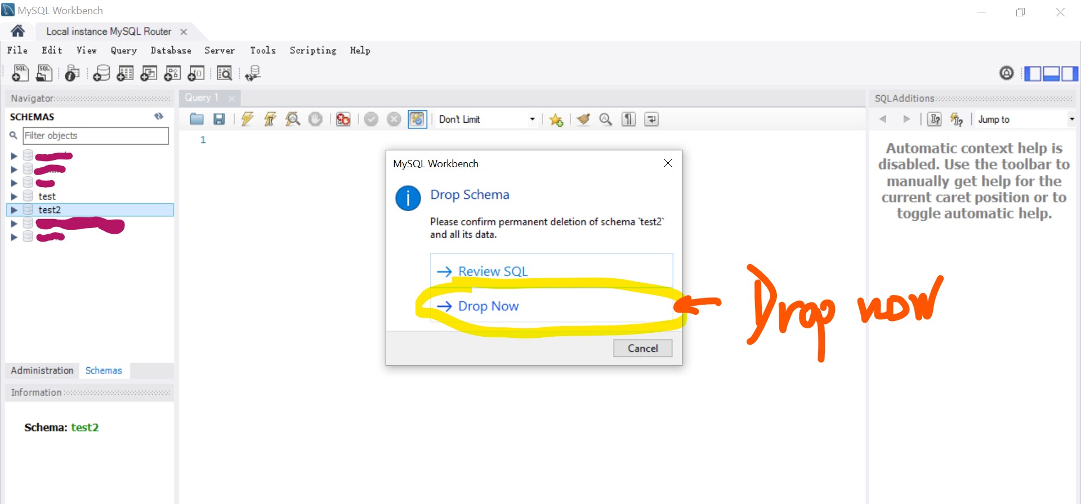Expand the last schema in the list

click(x=14, y=237)
